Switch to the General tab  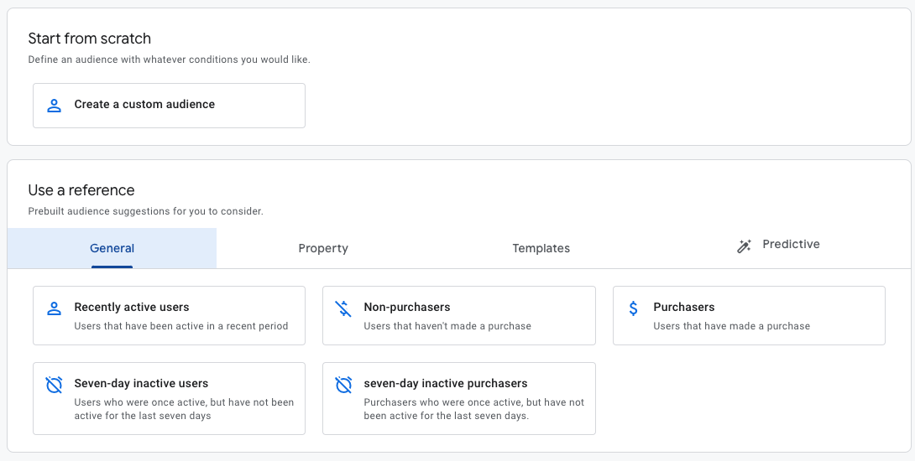click(x=112, y=248)
